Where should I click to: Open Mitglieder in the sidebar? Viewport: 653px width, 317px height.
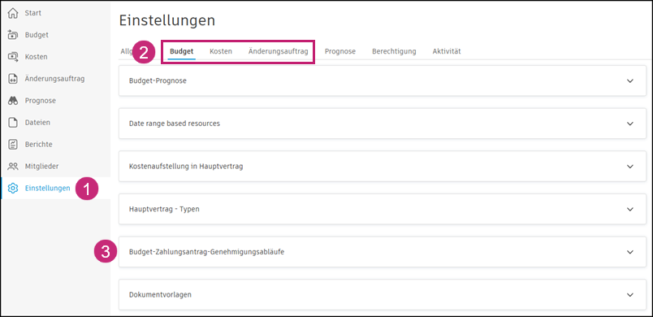[41, 166]
